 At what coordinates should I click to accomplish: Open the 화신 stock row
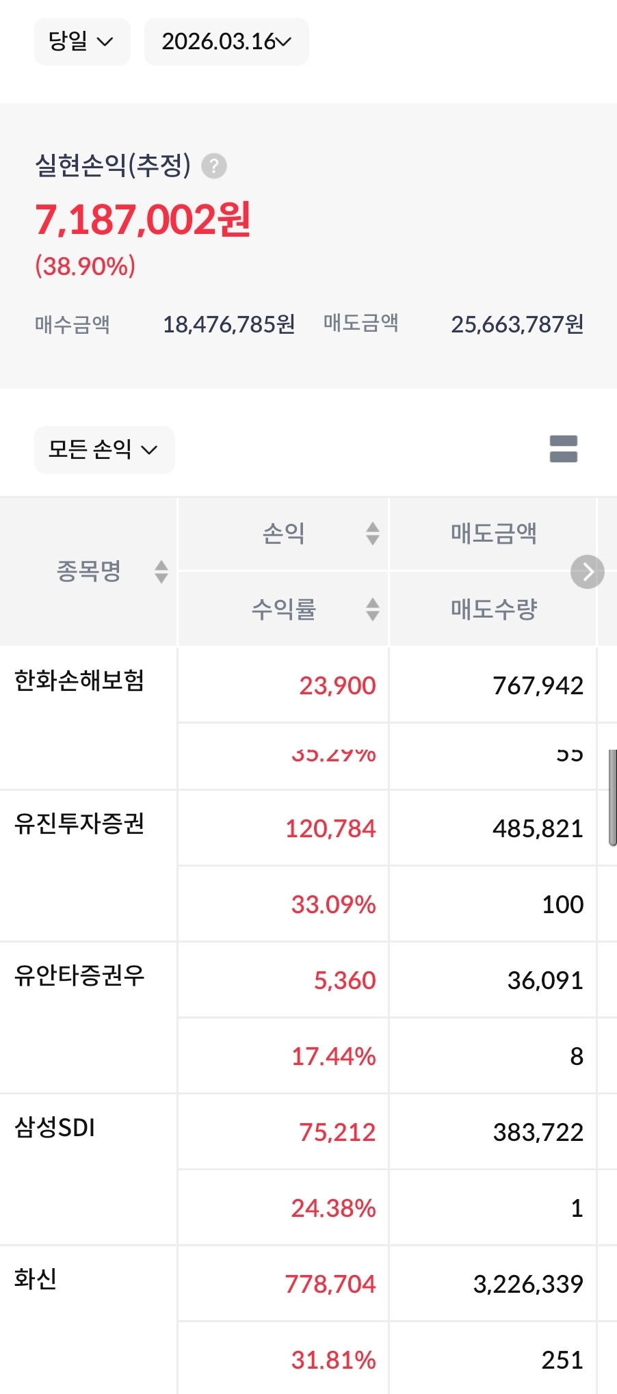[x=36, y=1279]
